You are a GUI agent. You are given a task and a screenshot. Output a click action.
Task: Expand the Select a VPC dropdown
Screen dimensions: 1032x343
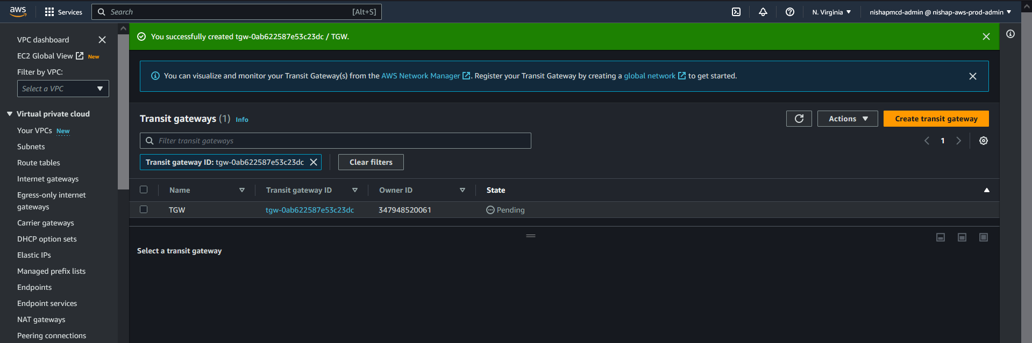coord(63,89)
